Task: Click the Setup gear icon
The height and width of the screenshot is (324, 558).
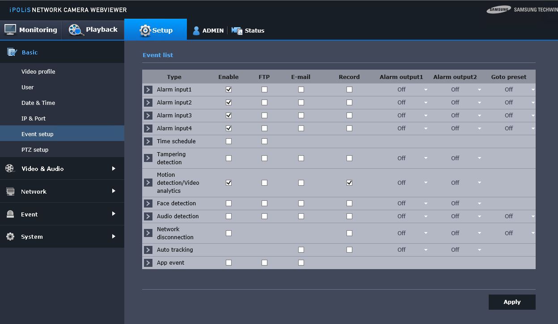Action: point(145,30)
